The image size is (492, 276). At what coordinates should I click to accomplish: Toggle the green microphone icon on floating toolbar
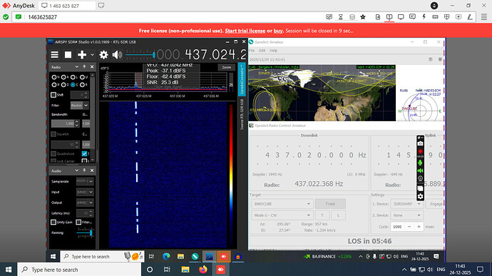point(420,163)
